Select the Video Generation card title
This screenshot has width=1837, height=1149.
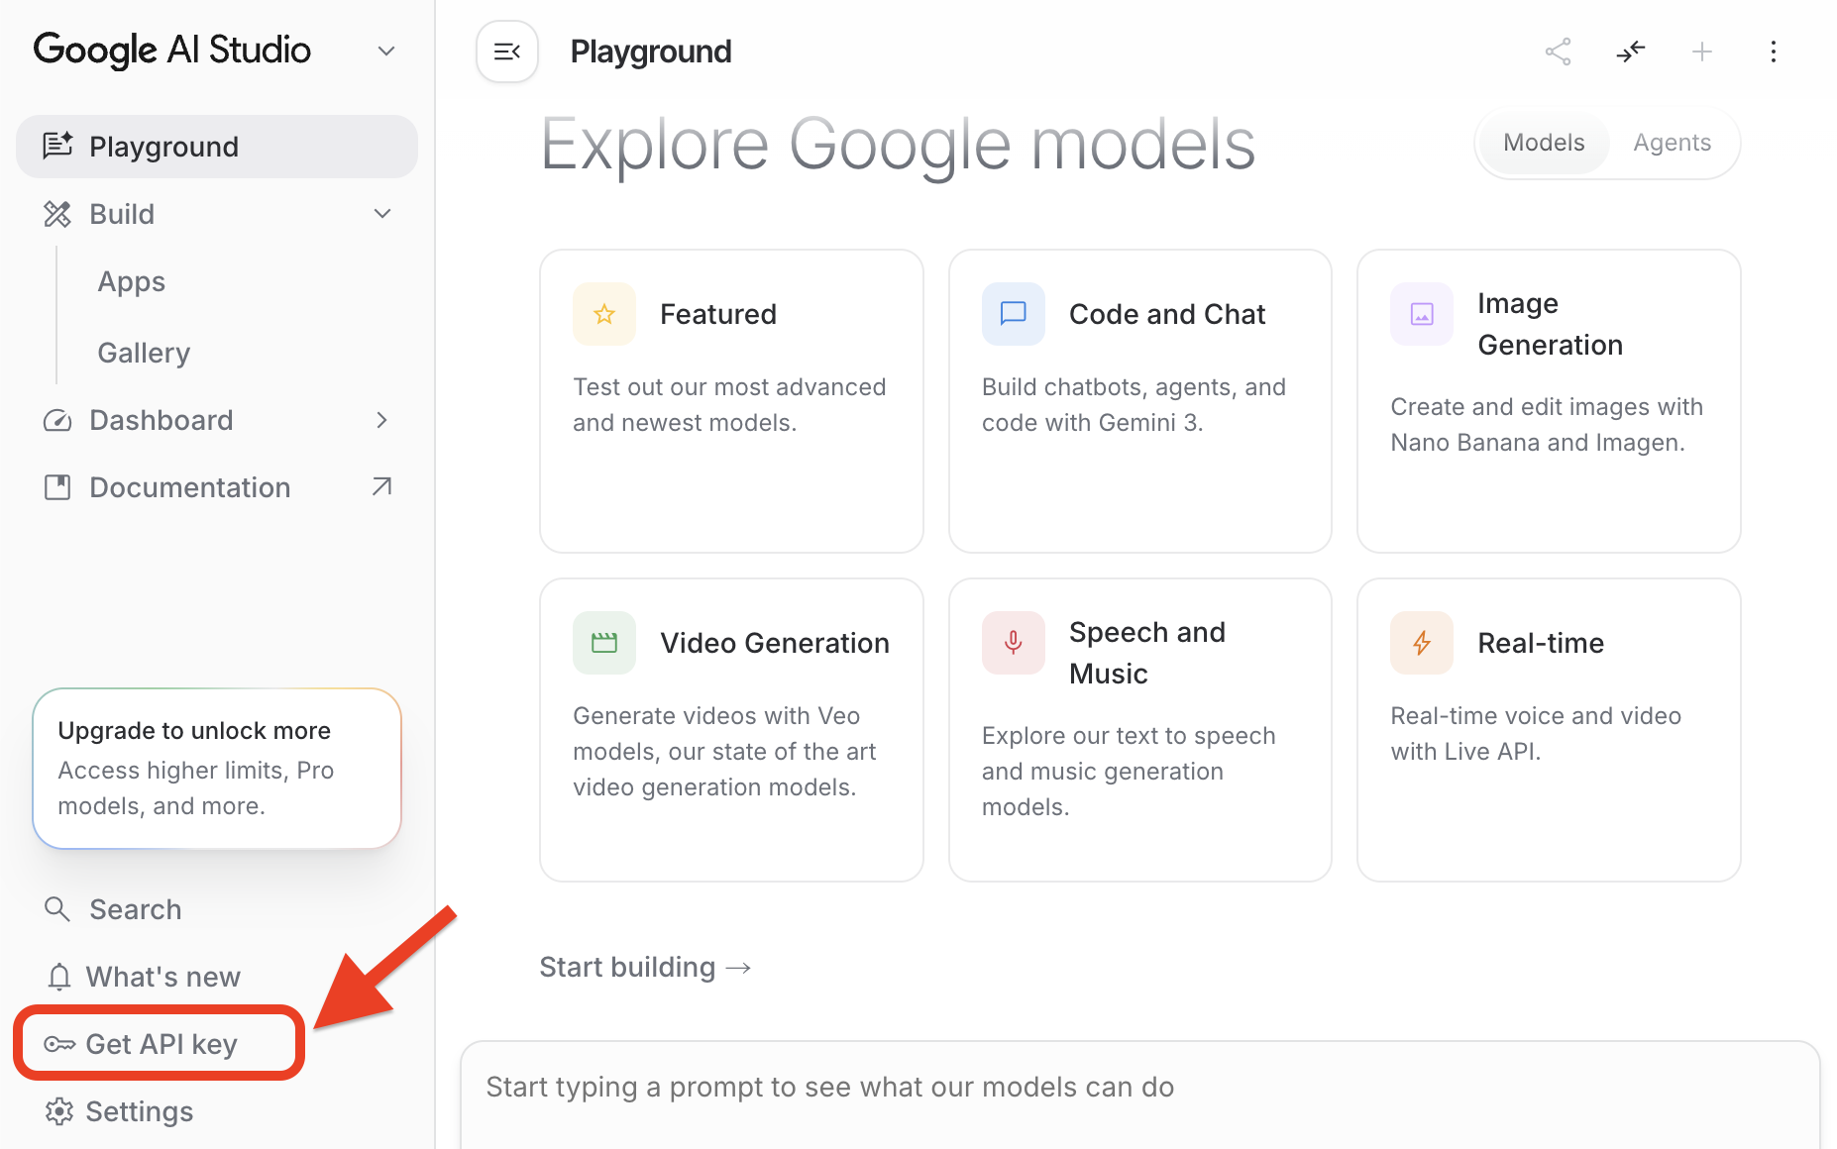(x=775, y=643)
